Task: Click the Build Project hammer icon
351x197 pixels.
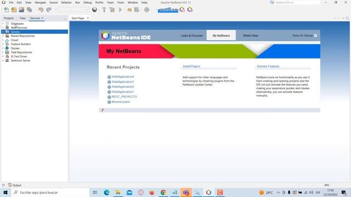Action: 104,10
